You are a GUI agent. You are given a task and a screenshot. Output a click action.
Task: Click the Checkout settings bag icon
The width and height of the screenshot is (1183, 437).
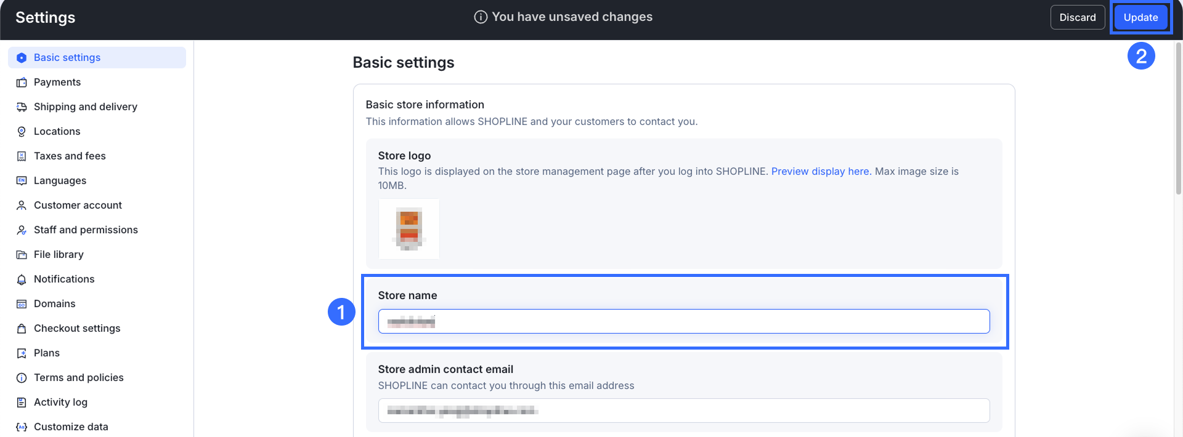pos(22,329)
